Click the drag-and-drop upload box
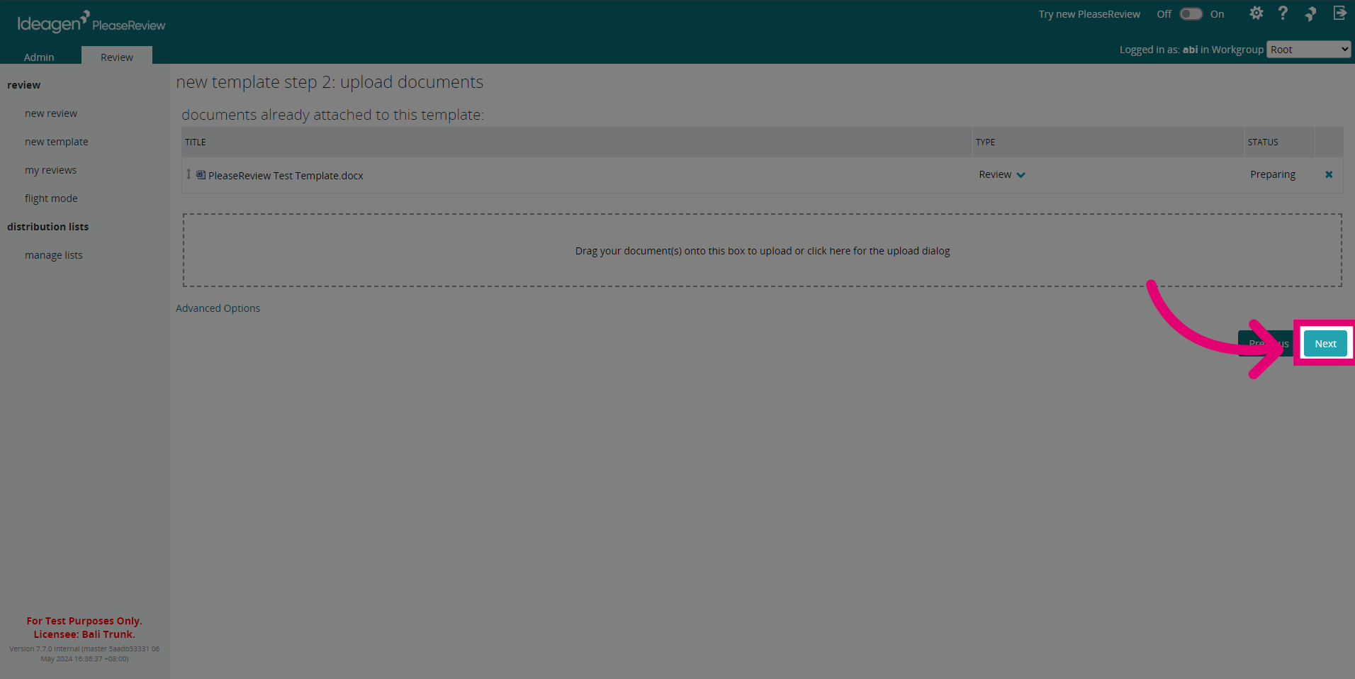This screenshot has width=1355, height=679. click(763, 250)
